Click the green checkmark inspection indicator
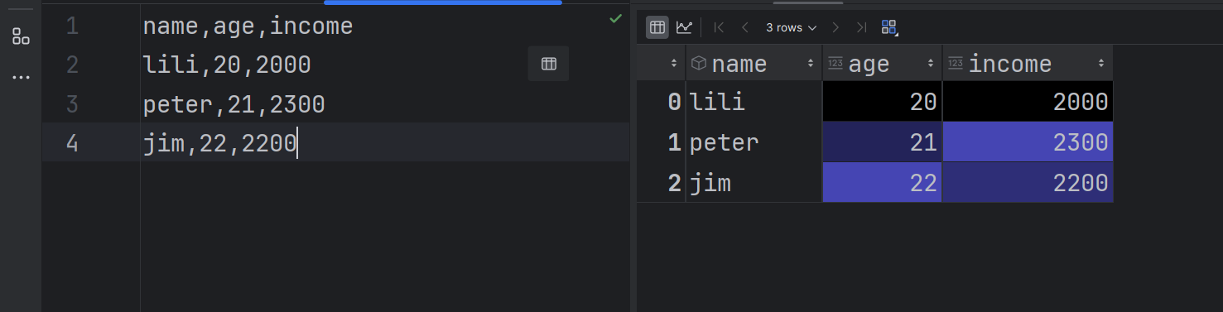The height and width of the screenshot is (312, 1223). (x=615, y=18)
